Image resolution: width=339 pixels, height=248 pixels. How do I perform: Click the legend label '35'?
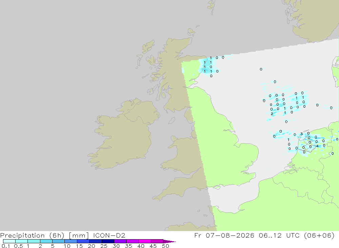coord(128,246)
